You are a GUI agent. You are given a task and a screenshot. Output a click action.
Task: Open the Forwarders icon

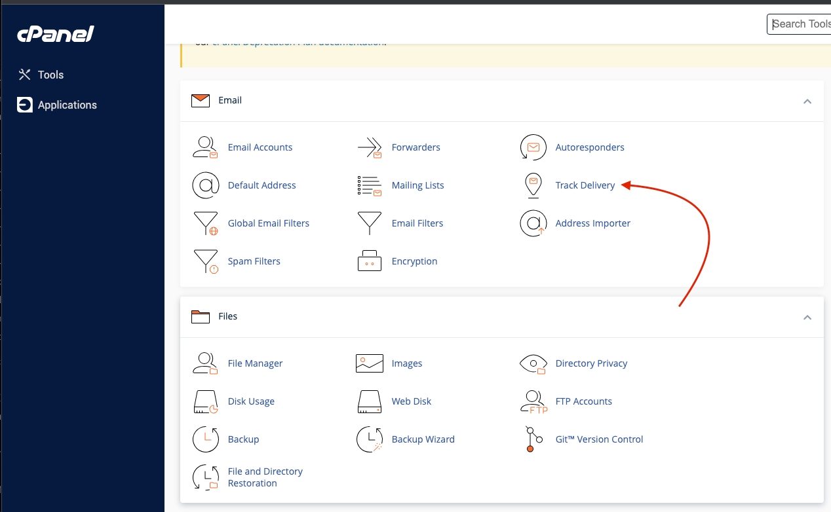tap(369, 147)
